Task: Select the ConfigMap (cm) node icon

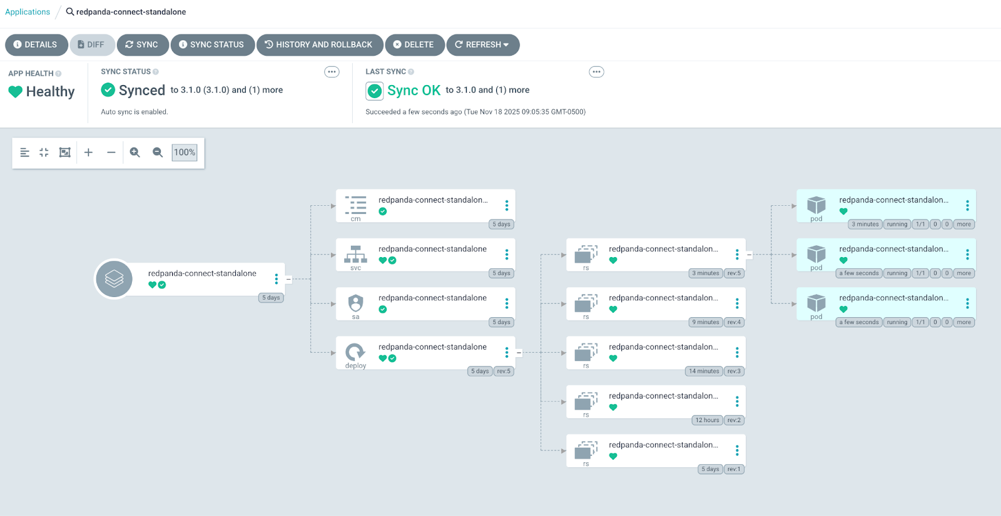Action: [x=355, y=205]
